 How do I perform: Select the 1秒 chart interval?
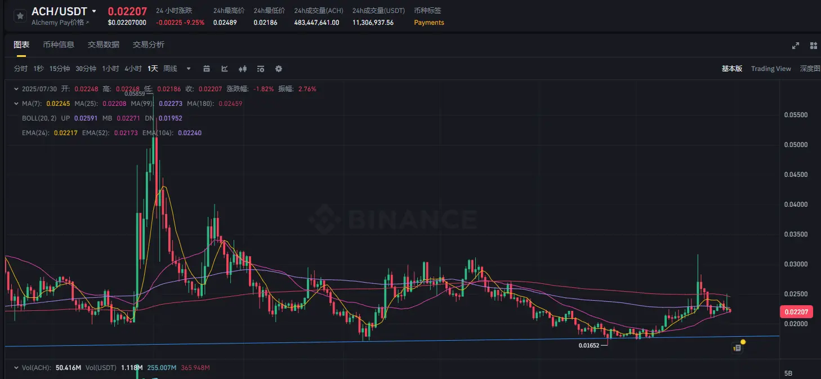38,69
